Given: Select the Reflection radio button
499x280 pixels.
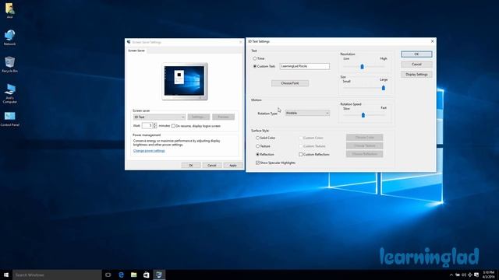Looking at the screenshot, I should 257,154.
